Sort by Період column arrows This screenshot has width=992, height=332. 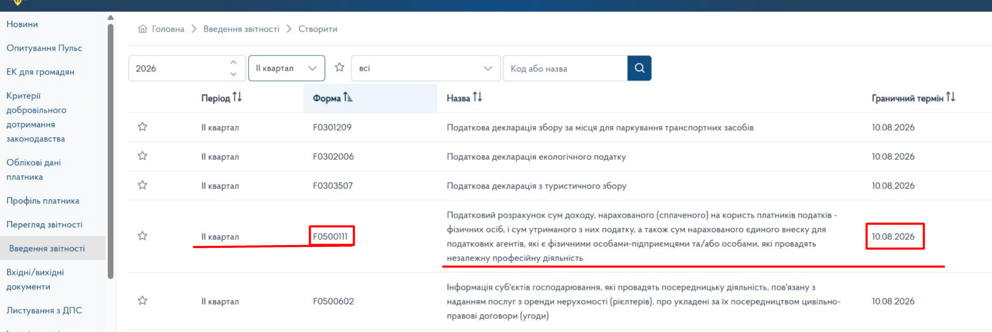coord(237,97)
